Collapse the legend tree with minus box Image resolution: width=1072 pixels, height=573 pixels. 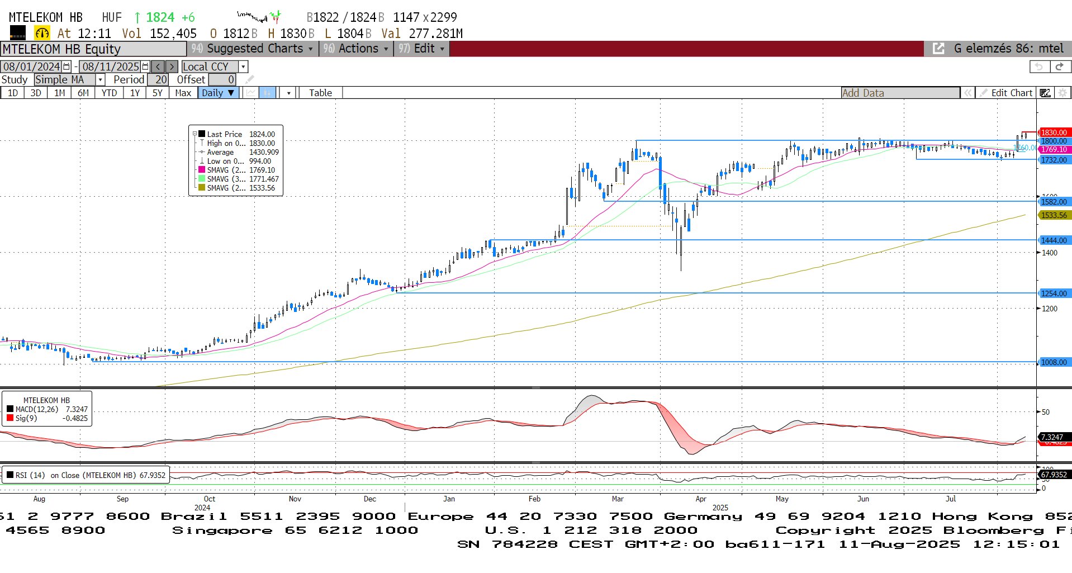[195, 134]
